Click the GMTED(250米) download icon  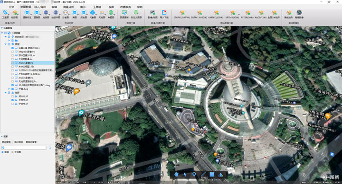216,13
